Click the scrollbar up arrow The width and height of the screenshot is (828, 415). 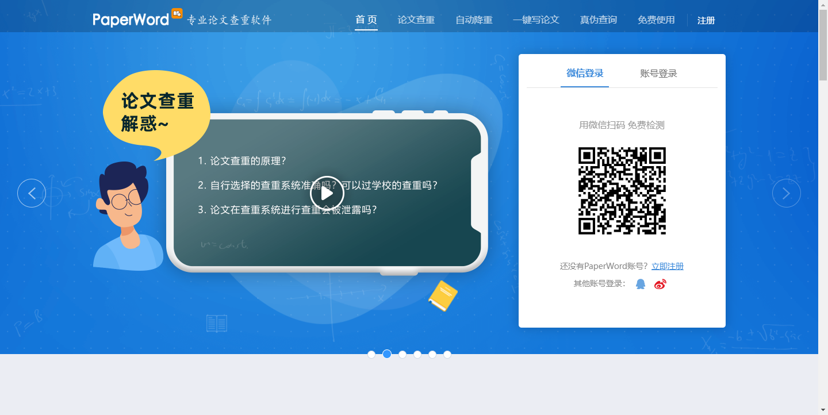pos(823,5)
